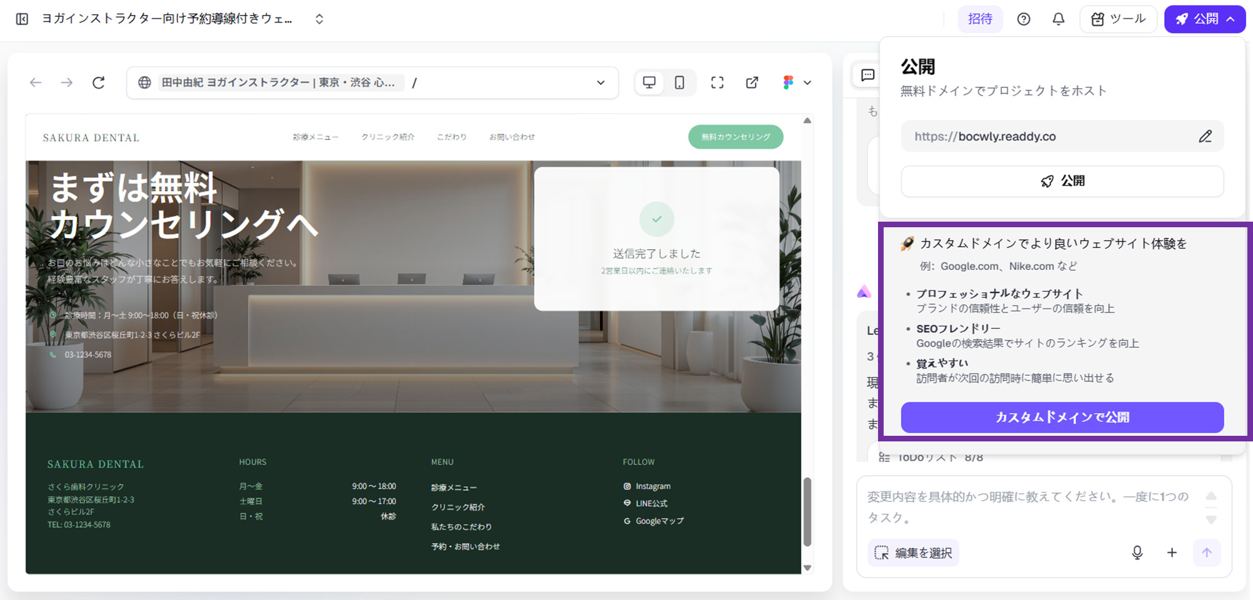Open the クリニック紹介 navigation item
Image resolution: width=1253 pixels, height=600 pixels.
[387, 137]
